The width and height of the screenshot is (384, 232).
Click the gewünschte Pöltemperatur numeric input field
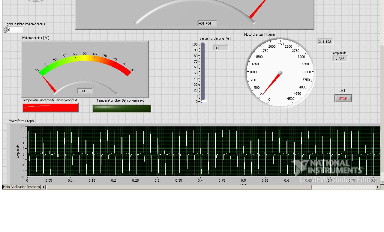click(15, 30)
